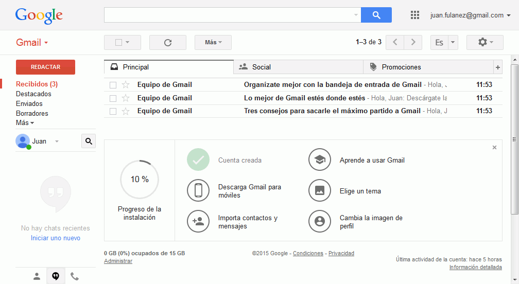Image resolution: width=519 pixels, height=284 pixels.
Task: Click 'Importa contactos y mensajes' text
Action: coord(248,222)
